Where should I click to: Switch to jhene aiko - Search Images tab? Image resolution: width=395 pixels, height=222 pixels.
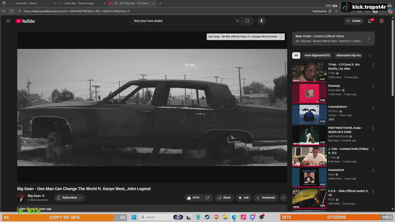(x=82, y=3)
